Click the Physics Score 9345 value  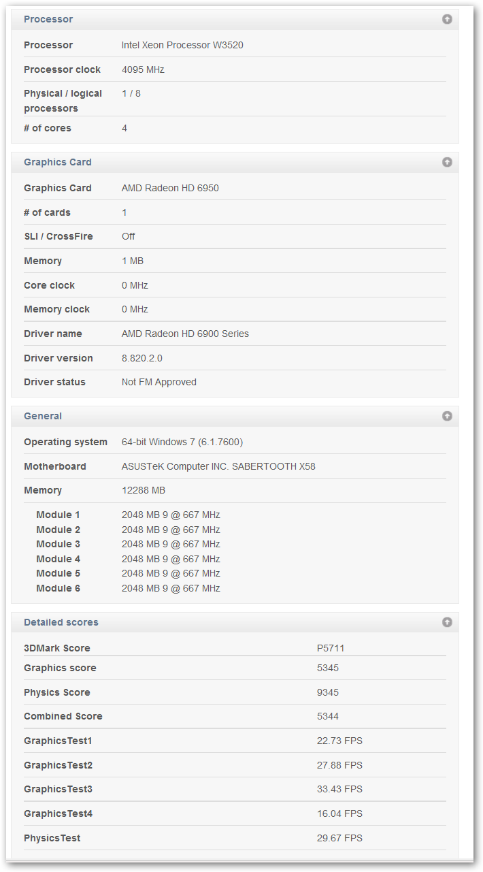328,692
